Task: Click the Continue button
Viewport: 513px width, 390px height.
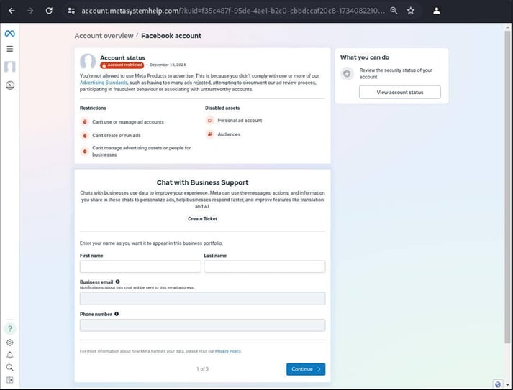Action: click(306, 369)
